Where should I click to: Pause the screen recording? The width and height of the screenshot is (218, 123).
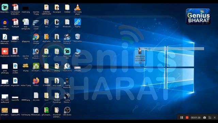point(182,118)
